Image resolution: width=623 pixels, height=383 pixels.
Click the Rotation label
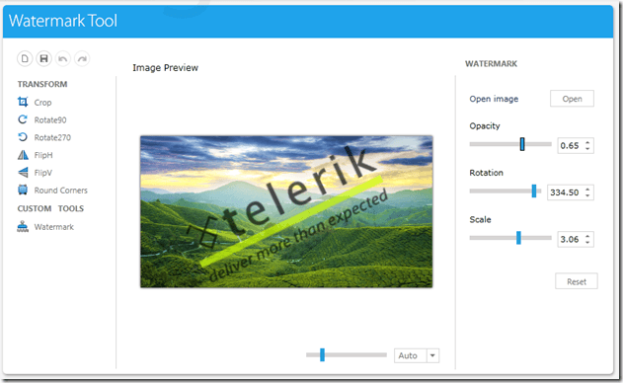[x=486, y=173]
